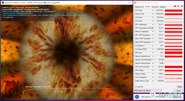Open the GPU-Z hamburger menu icon
Image resolution: width=185 pixels, height=101 pixels.
182,6
